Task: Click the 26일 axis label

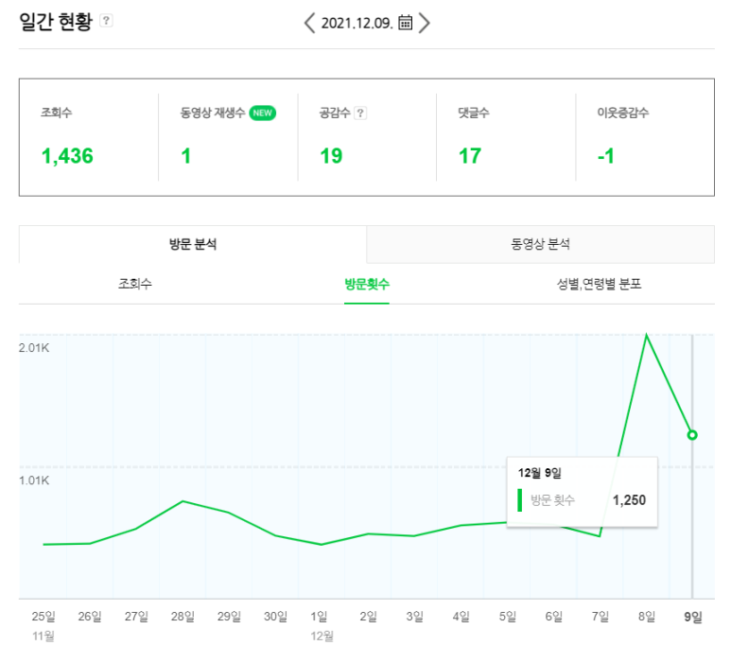Action: 90,617
